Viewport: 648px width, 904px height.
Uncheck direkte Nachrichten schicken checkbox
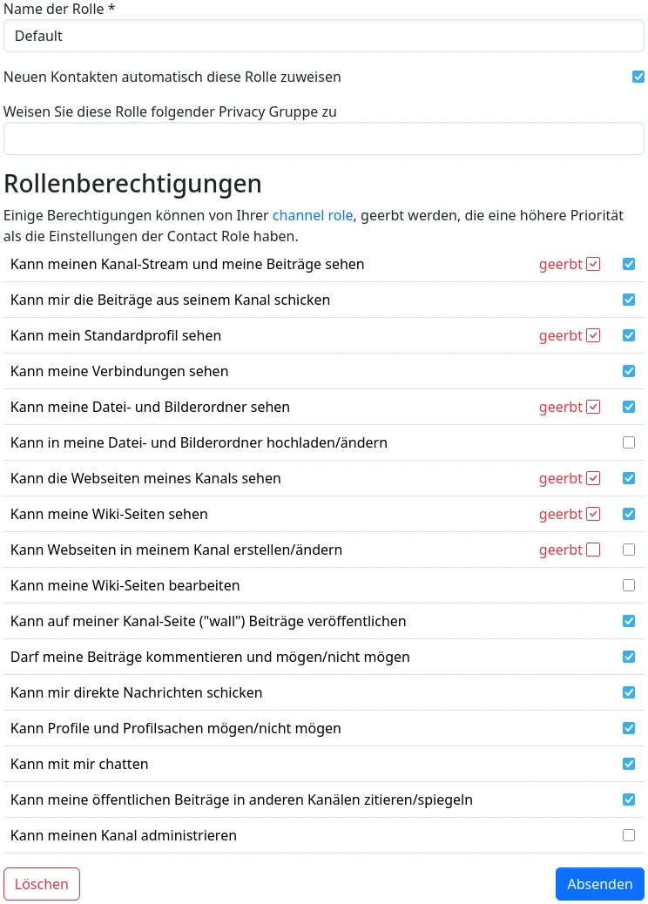pyautogui.click(x=629, y=692)
